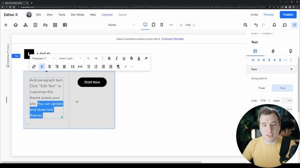Switch to tablet breakpoint view

pos(153,25)
